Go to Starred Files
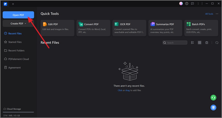This screenshot has width=222, height=118. tap(15, 42)
